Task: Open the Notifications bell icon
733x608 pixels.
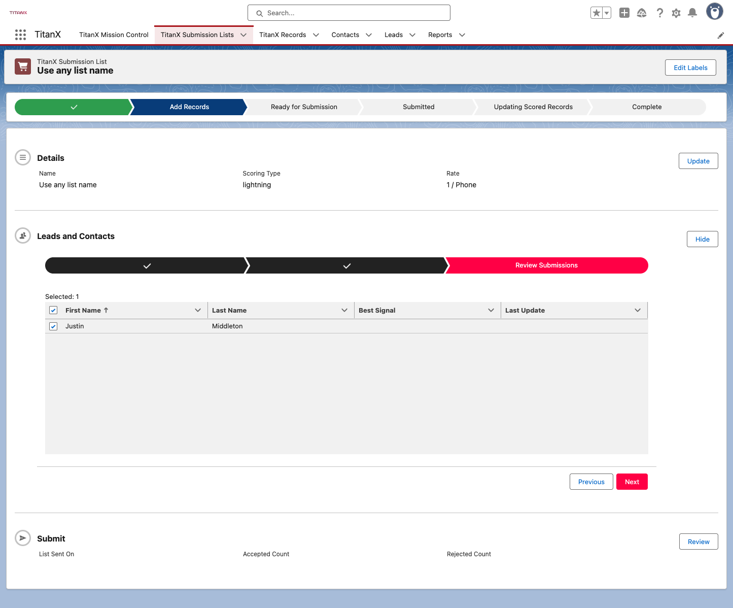Action: click(x=692, y=13)
